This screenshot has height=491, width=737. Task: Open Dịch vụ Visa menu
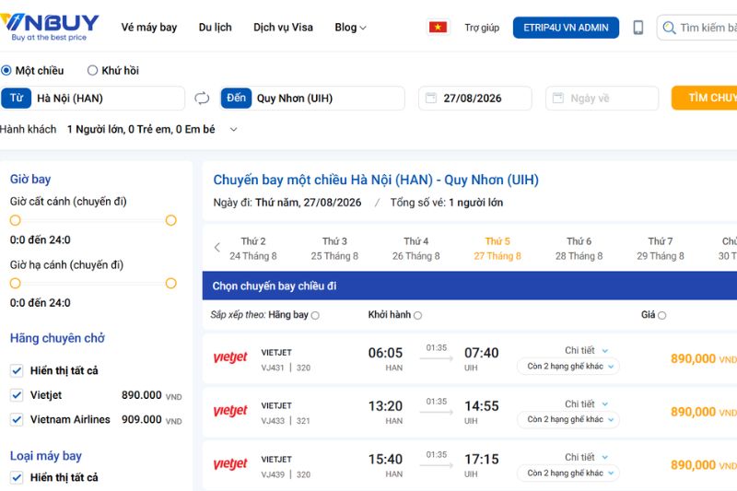coord(283,28)
